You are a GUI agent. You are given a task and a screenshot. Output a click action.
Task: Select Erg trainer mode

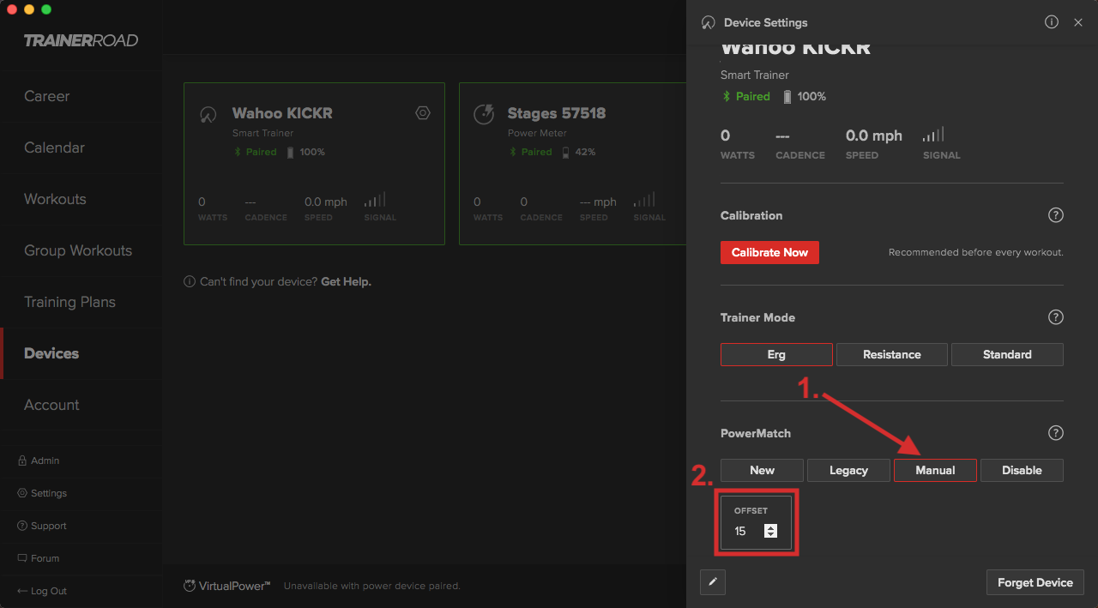776,354
